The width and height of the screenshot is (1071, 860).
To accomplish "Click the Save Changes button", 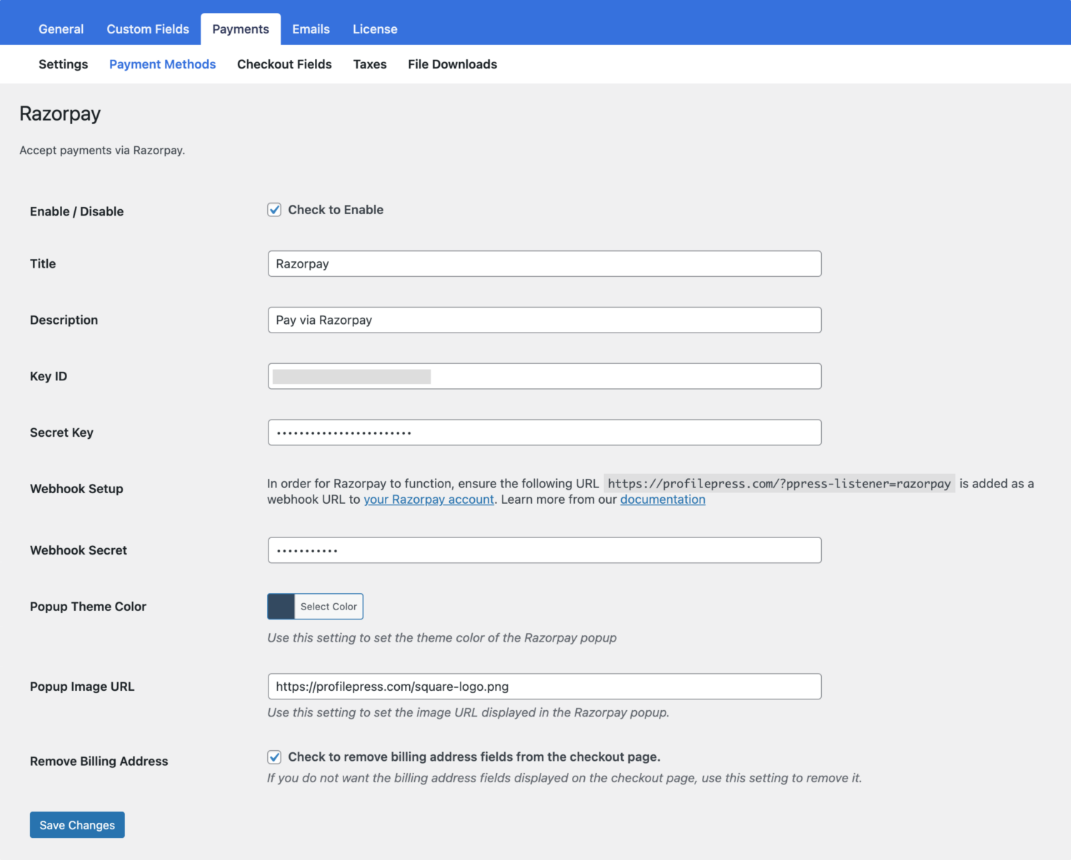I will click(76, 824).
